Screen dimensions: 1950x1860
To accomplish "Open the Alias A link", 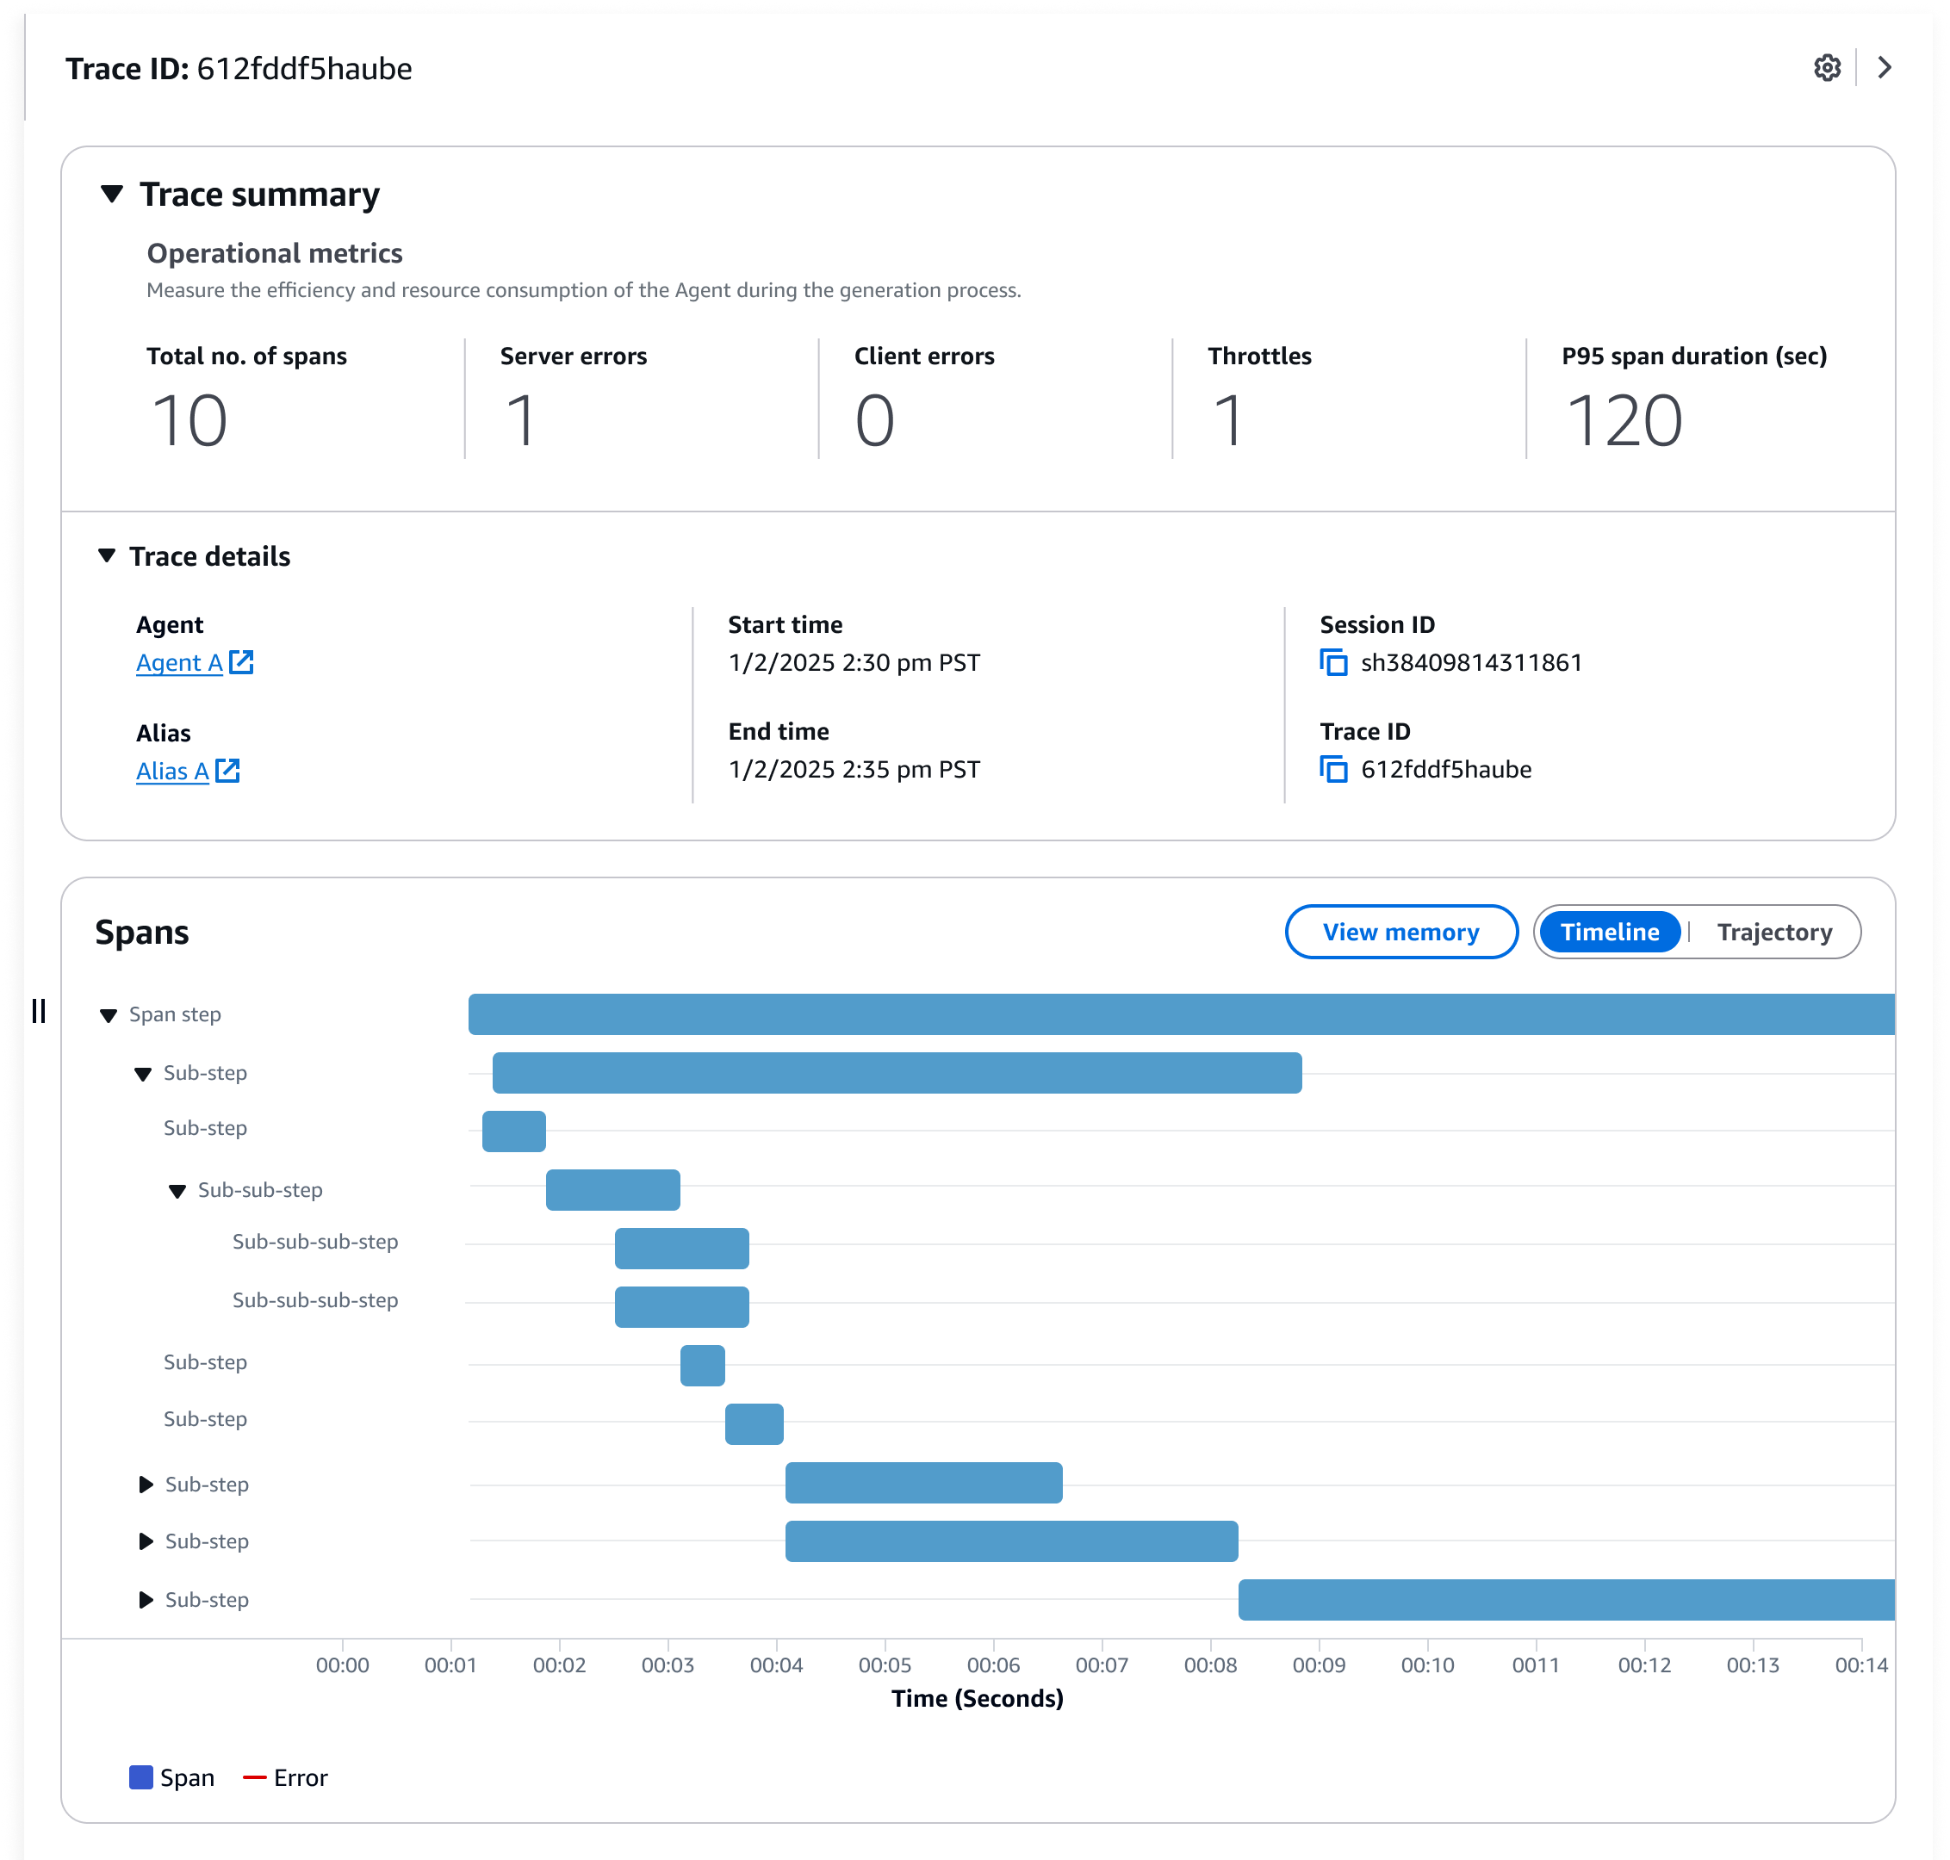I will click(171, 771).
